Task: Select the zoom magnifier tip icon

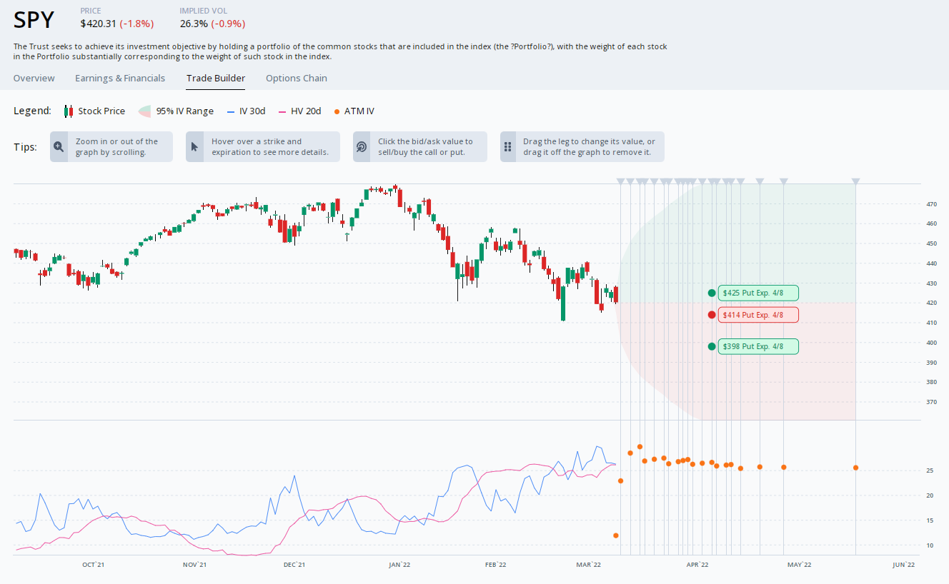Action: point(59,146)
